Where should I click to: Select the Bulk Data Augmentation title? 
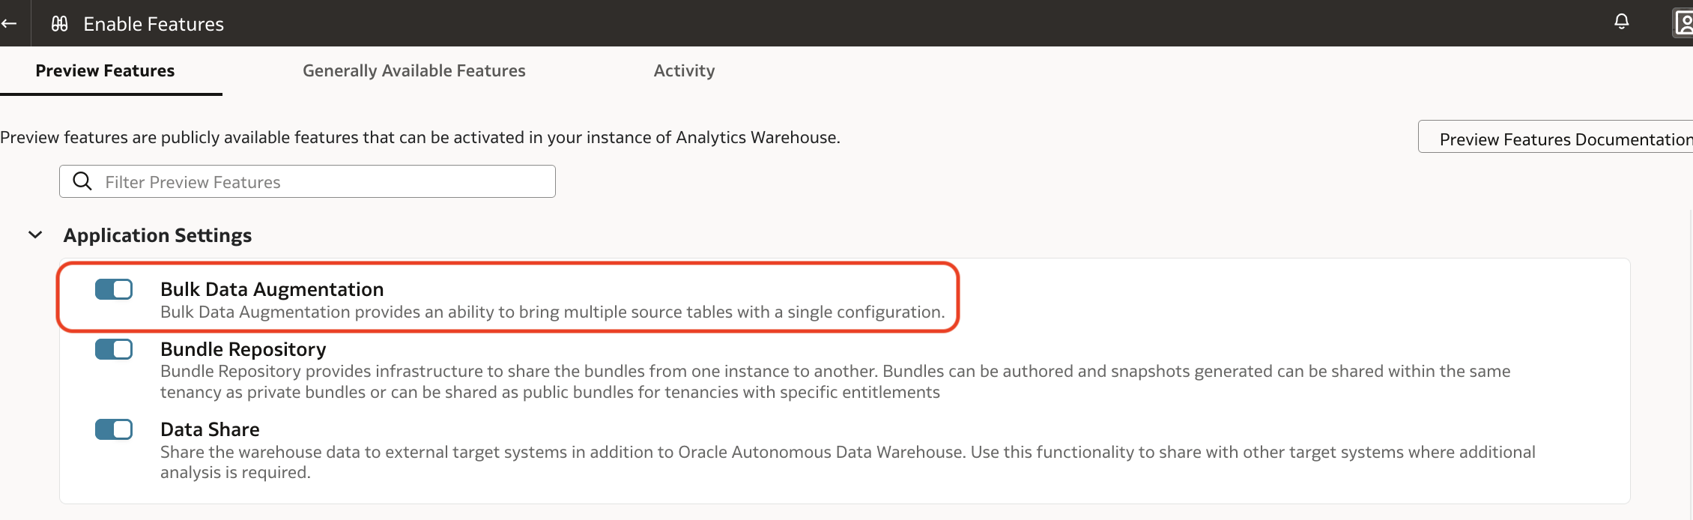(x=272, y=289)
